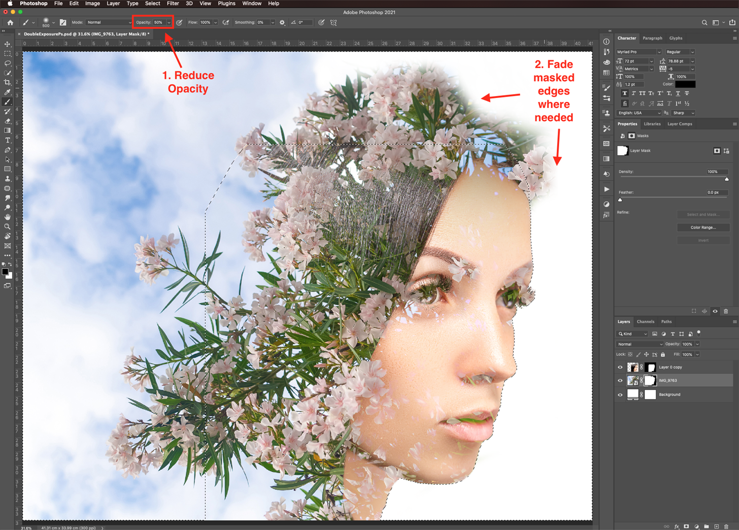Switch to the Libraries tab
The image size is (739, 530).
652,124
